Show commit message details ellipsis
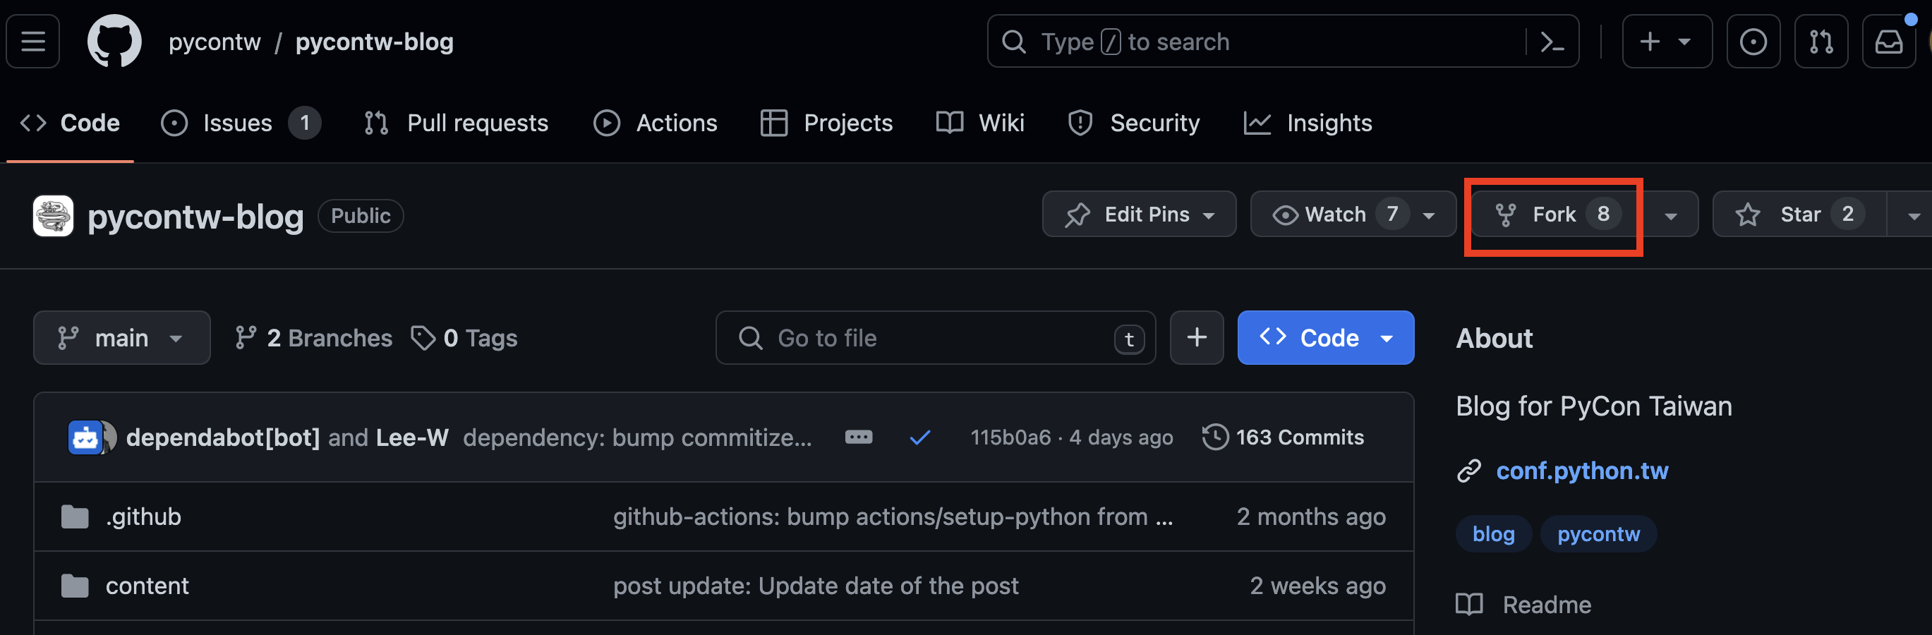 (858, 437)
